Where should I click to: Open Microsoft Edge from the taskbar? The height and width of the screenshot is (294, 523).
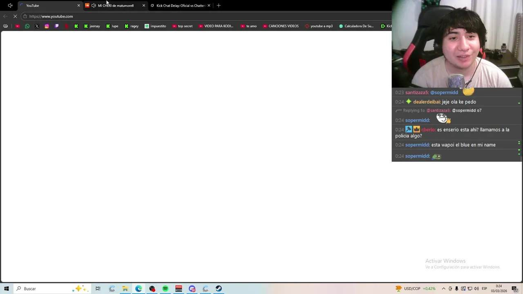[139, 289]
